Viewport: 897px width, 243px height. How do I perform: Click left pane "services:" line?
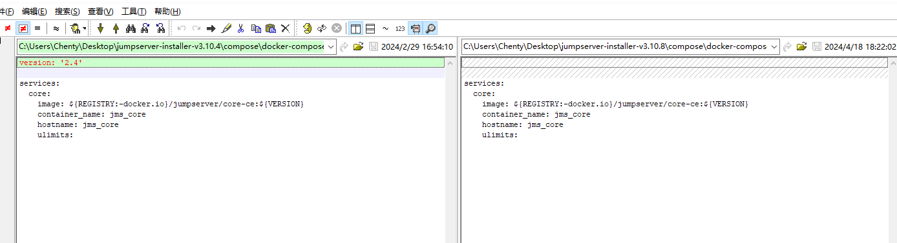click(x=39, y=83)
